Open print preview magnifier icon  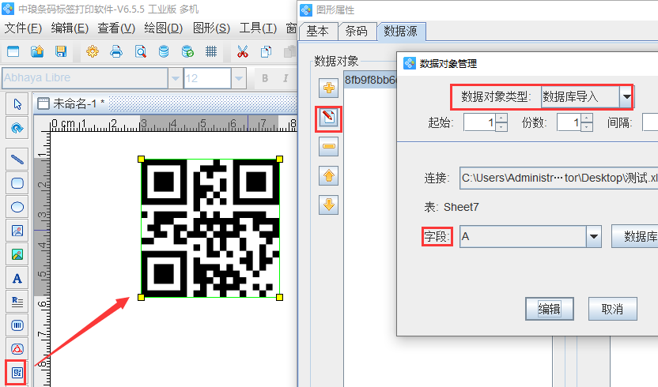tap(140, 51)
